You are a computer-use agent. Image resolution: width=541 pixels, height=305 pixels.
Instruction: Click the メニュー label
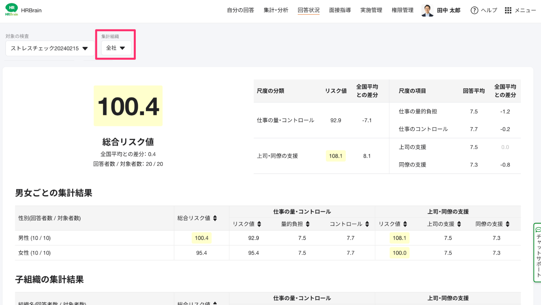point(525,10)
